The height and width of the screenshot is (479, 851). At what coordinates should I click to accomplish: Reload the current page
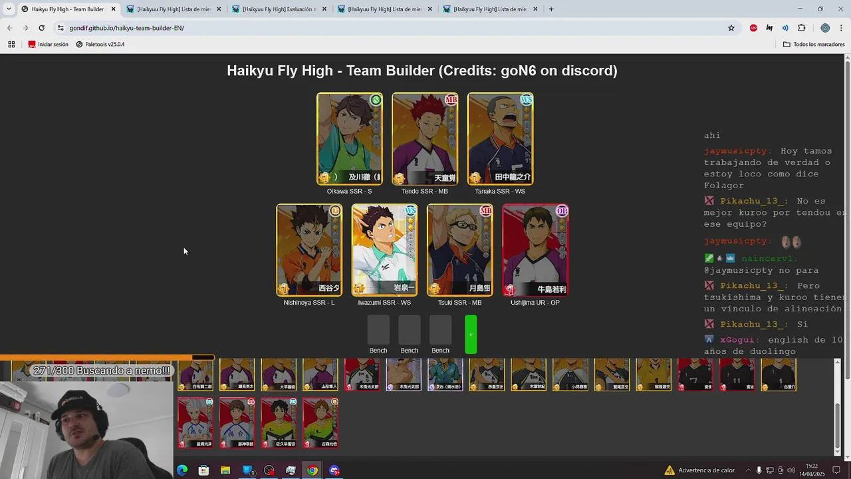(x=41, y=28)
